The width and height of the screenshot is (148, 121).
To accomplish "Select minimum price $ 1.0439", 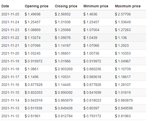I will click(x=90, y=38).
